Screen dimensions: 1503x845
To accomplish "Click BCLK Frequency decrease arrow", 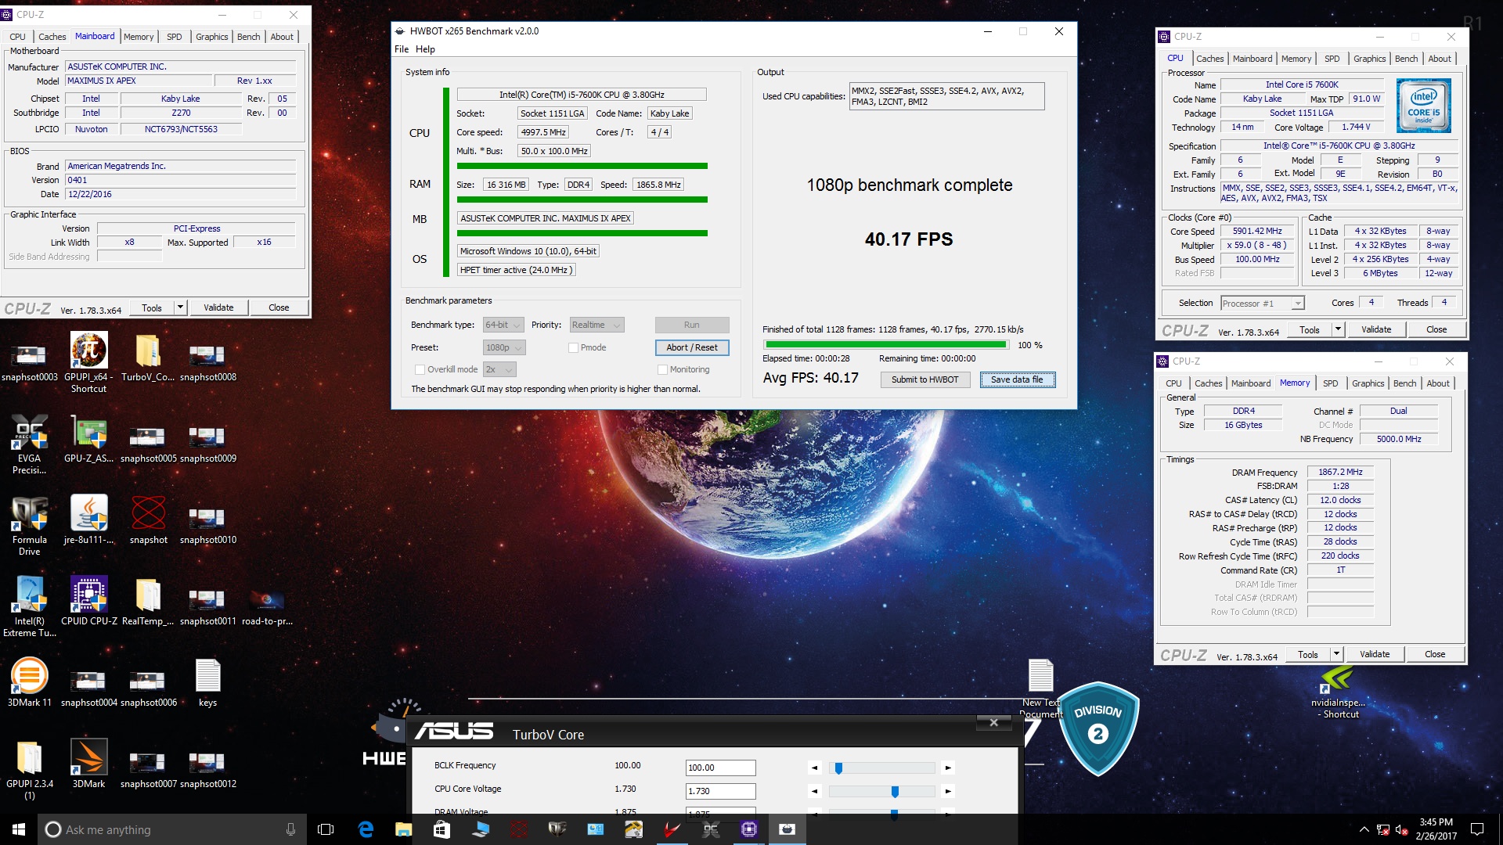I will (x=815, y=768).
